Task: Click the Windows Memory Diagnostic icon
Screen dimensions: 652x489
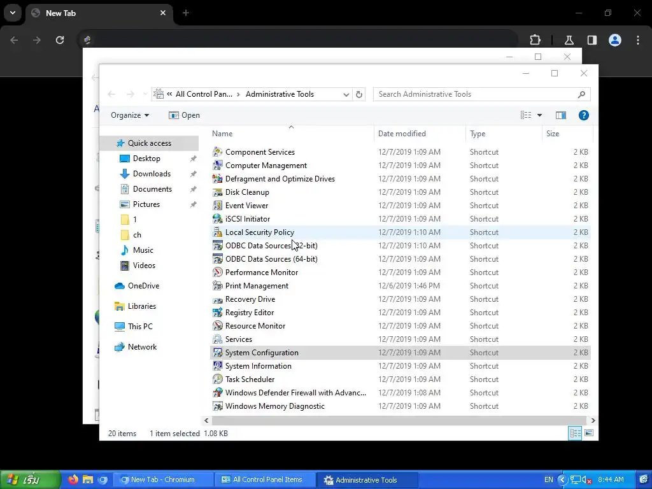Action: tap(218, 406)
